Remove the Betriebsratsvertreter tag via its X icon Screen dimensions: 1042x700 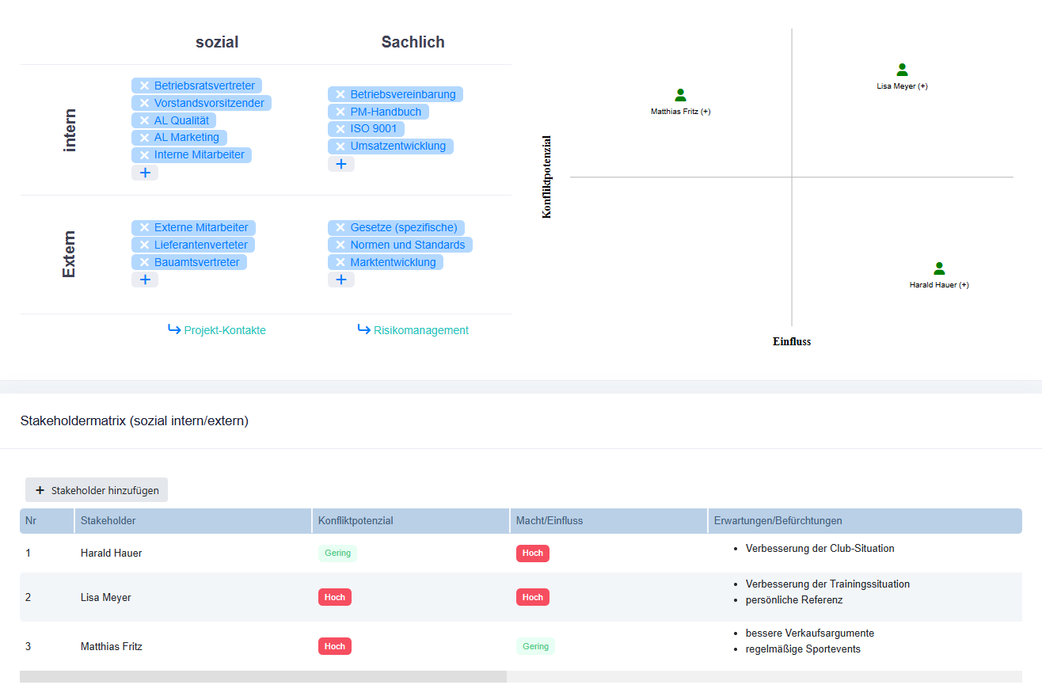144,86
